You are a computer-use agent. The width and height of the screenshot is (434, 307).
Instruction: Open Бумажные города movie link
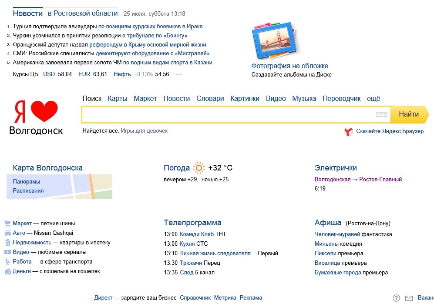pos(338,273)
